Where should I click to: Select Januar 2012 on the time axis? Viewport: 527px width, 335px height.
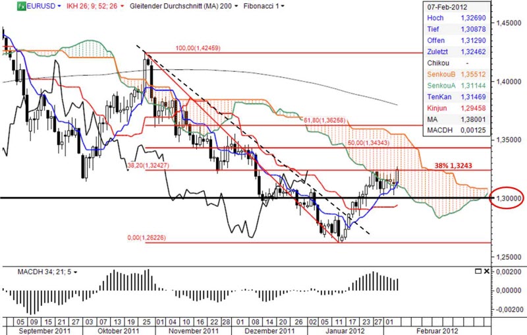click(345, 330)
